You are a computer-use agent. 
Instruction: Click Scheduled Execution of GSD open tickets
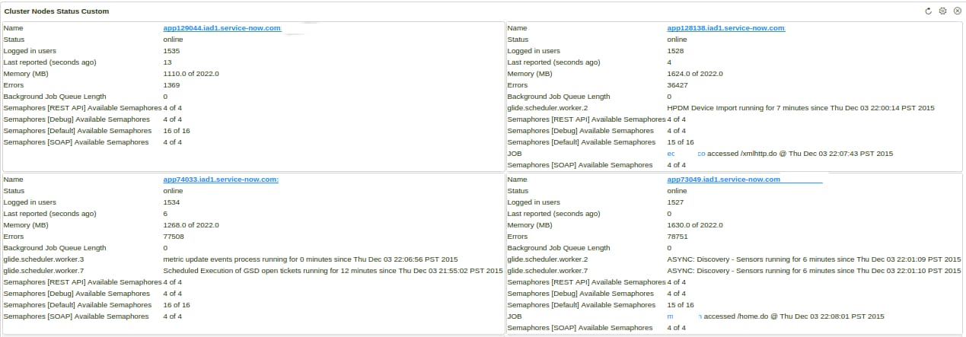[333, 271]
